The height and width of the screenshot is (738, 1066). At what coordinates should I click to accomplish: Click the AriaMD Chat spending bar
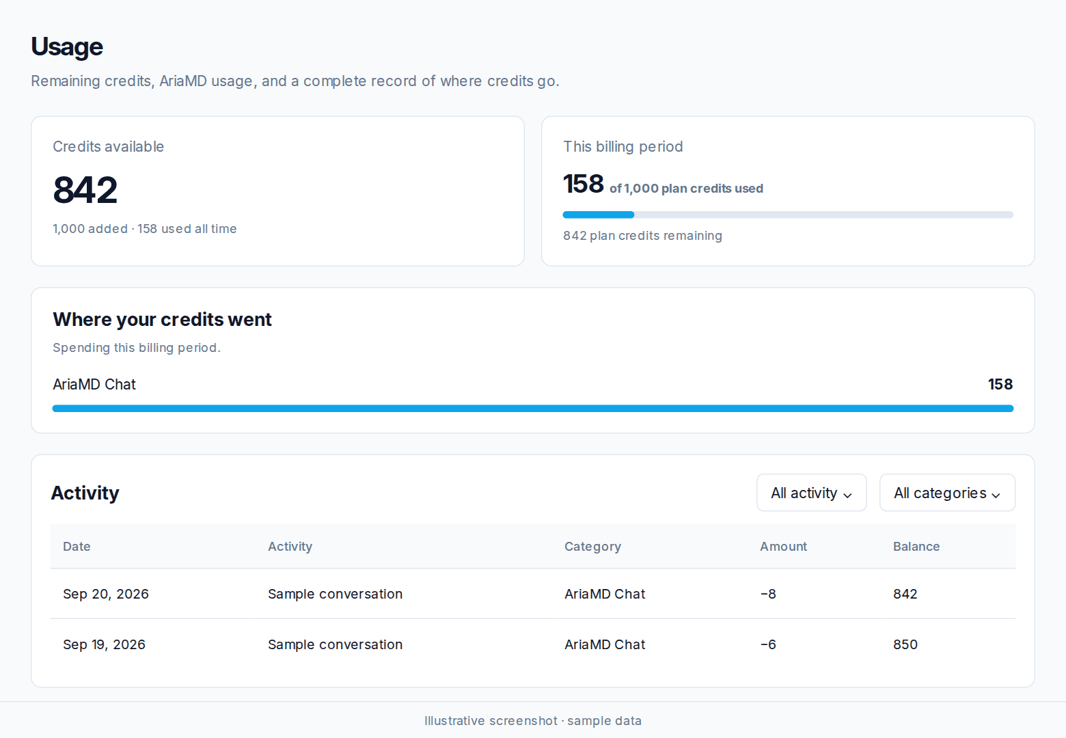[533, 409]
